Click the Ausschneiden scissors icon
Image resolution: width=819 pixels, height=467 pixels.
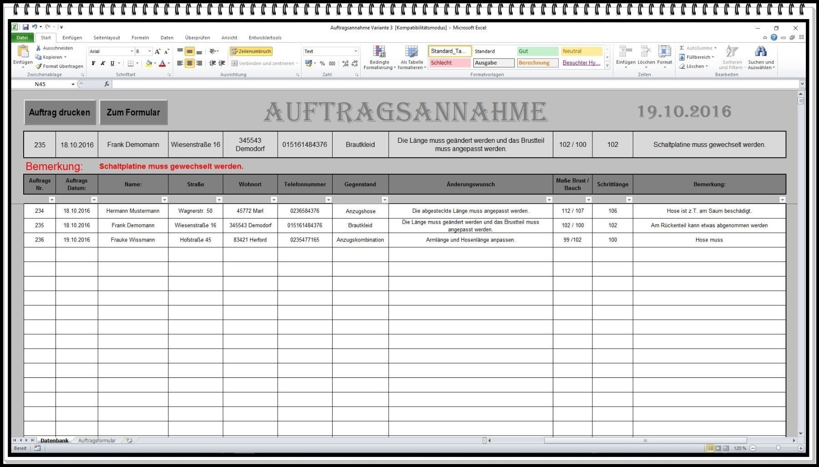pos(39,48)
